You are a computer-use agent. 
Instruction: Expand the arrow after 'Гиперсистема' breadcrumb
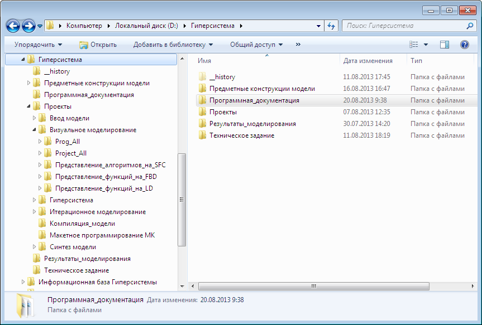241,26
